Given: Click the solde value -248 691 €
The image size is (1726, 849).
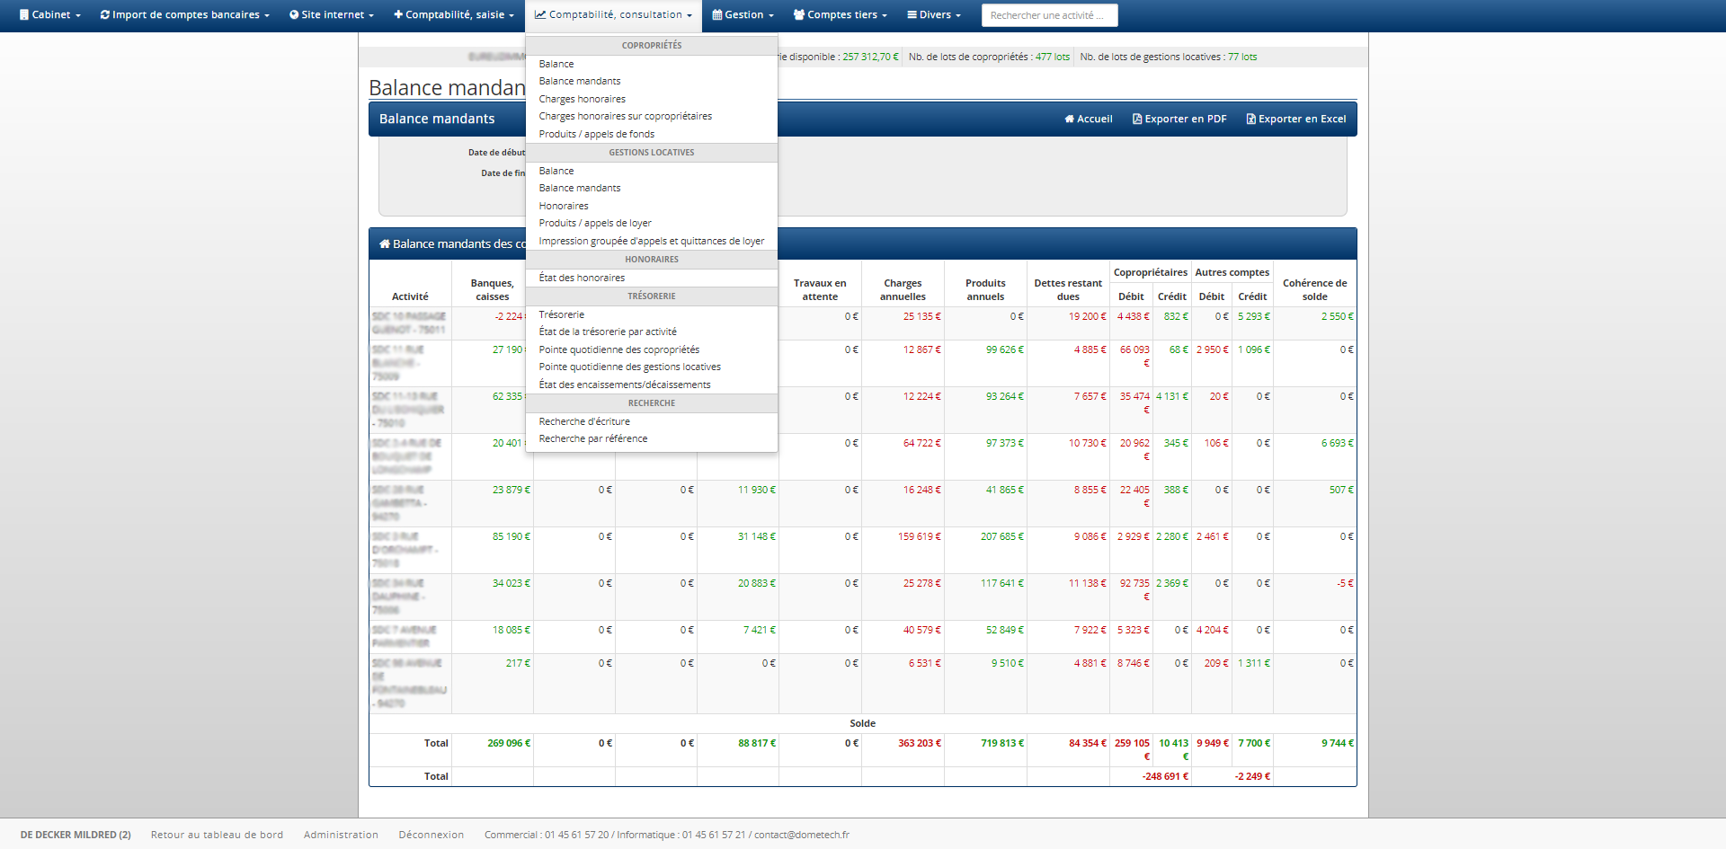Looking at the screenshot, I should [x=1165, y=776].
